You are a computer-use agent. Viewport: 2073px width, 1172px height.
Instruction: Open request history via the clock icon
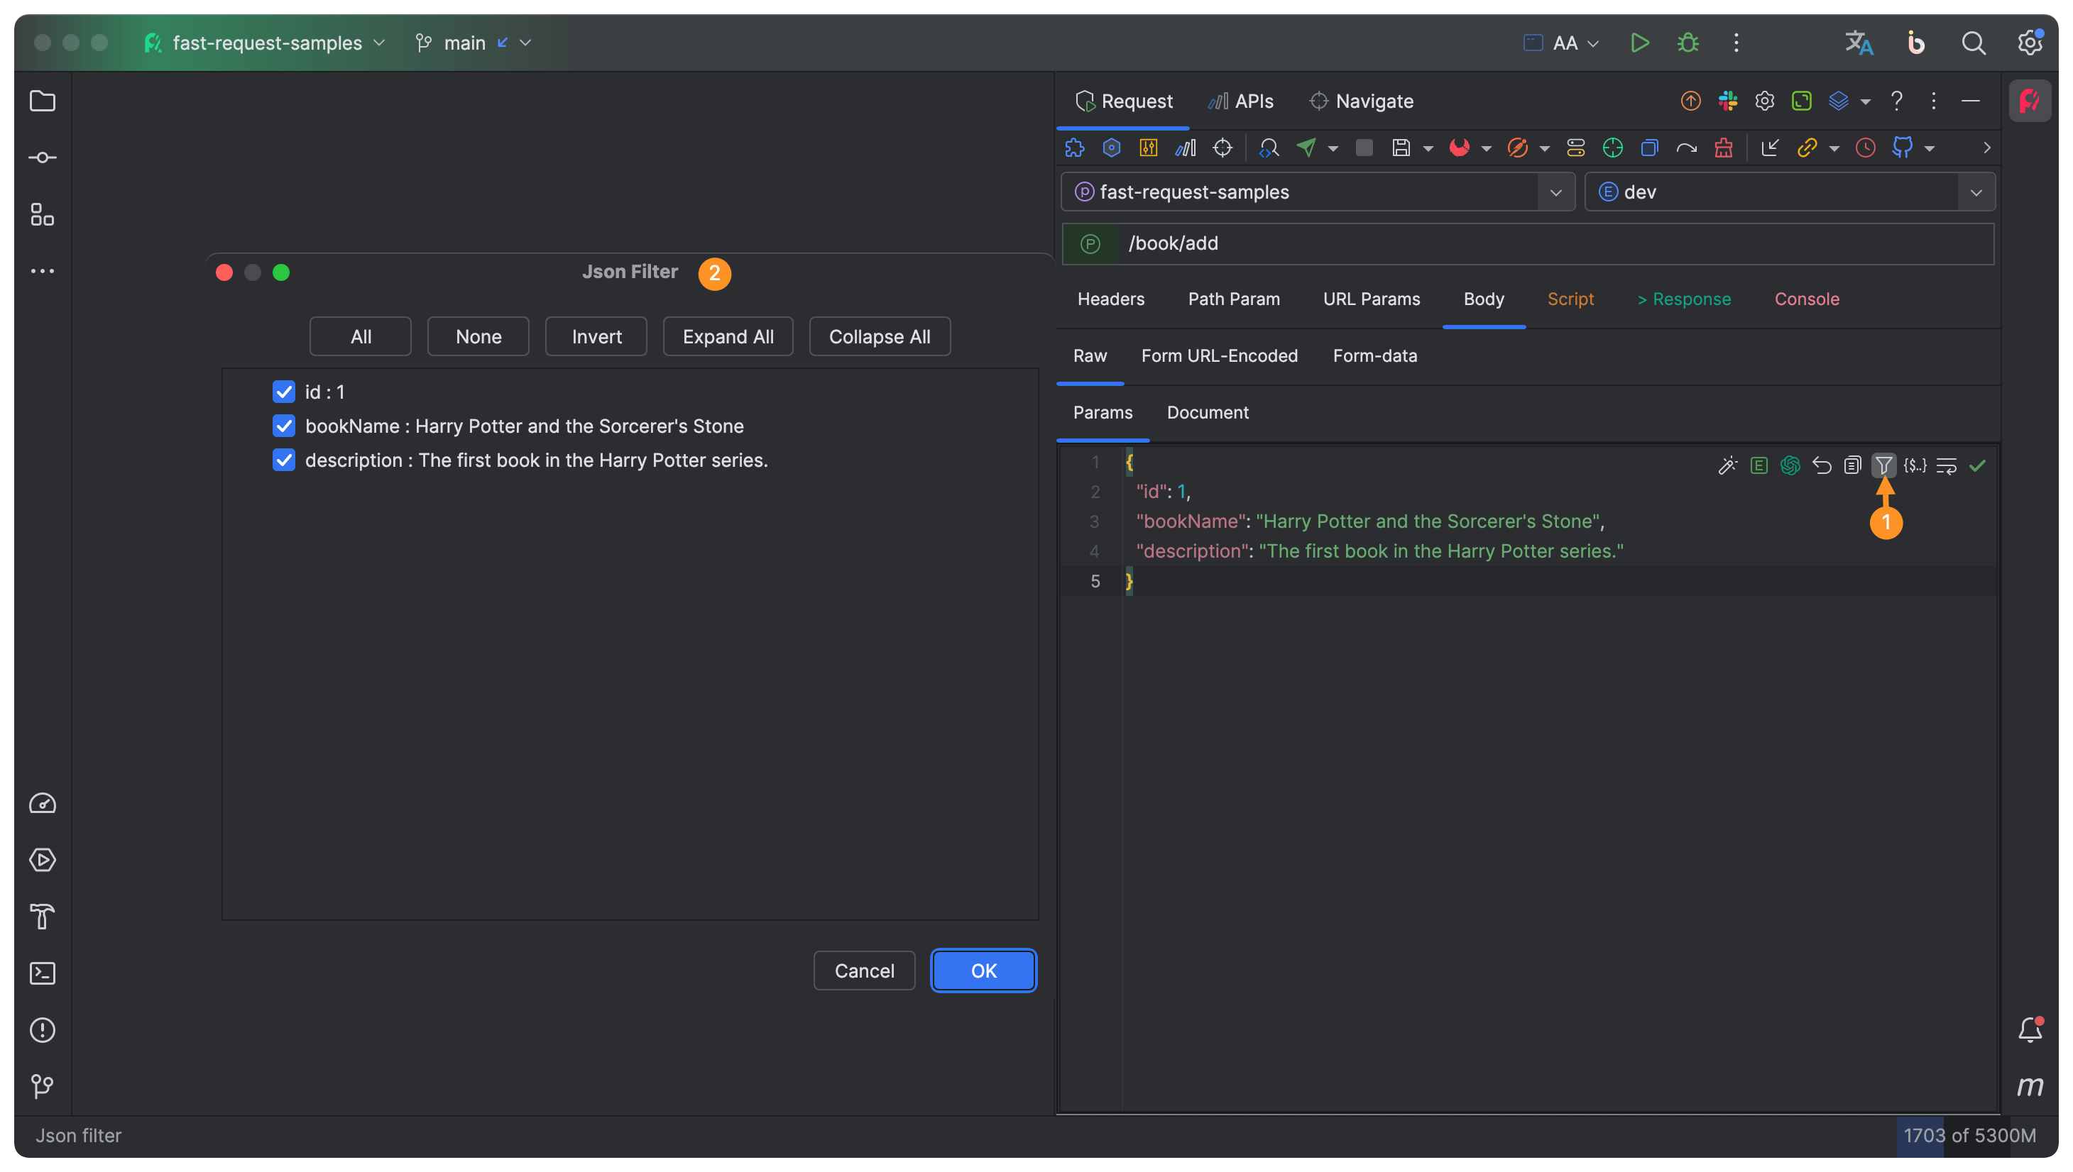point(1866,148)
